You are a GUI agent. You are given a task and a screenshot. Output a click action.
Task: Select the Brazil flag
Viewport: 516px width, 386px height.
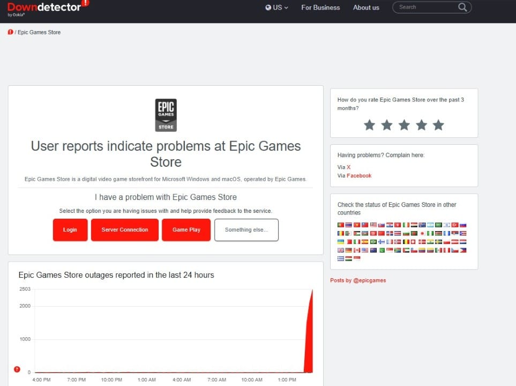pos(373,242)
